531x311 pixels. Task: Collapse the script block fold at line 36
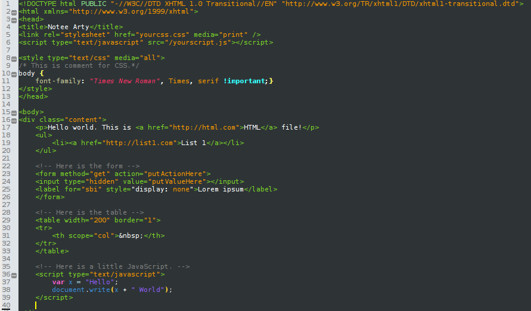point(14,275)
